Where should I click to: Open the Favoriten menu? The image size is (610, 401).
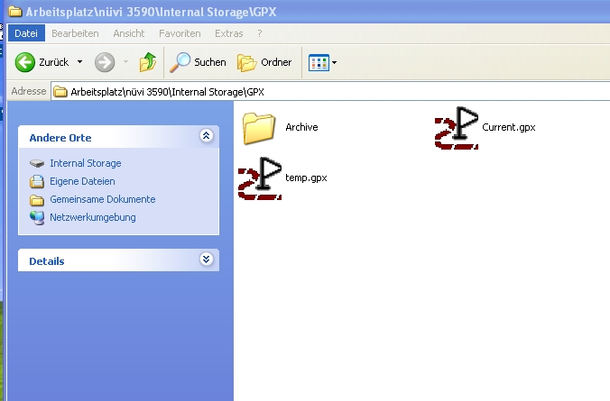coord(180,33)
